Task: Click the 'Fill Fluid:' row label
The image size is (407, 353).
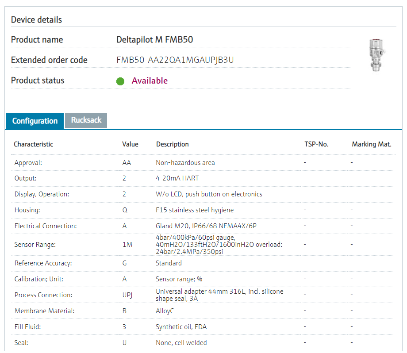Action: click(28, 327)
